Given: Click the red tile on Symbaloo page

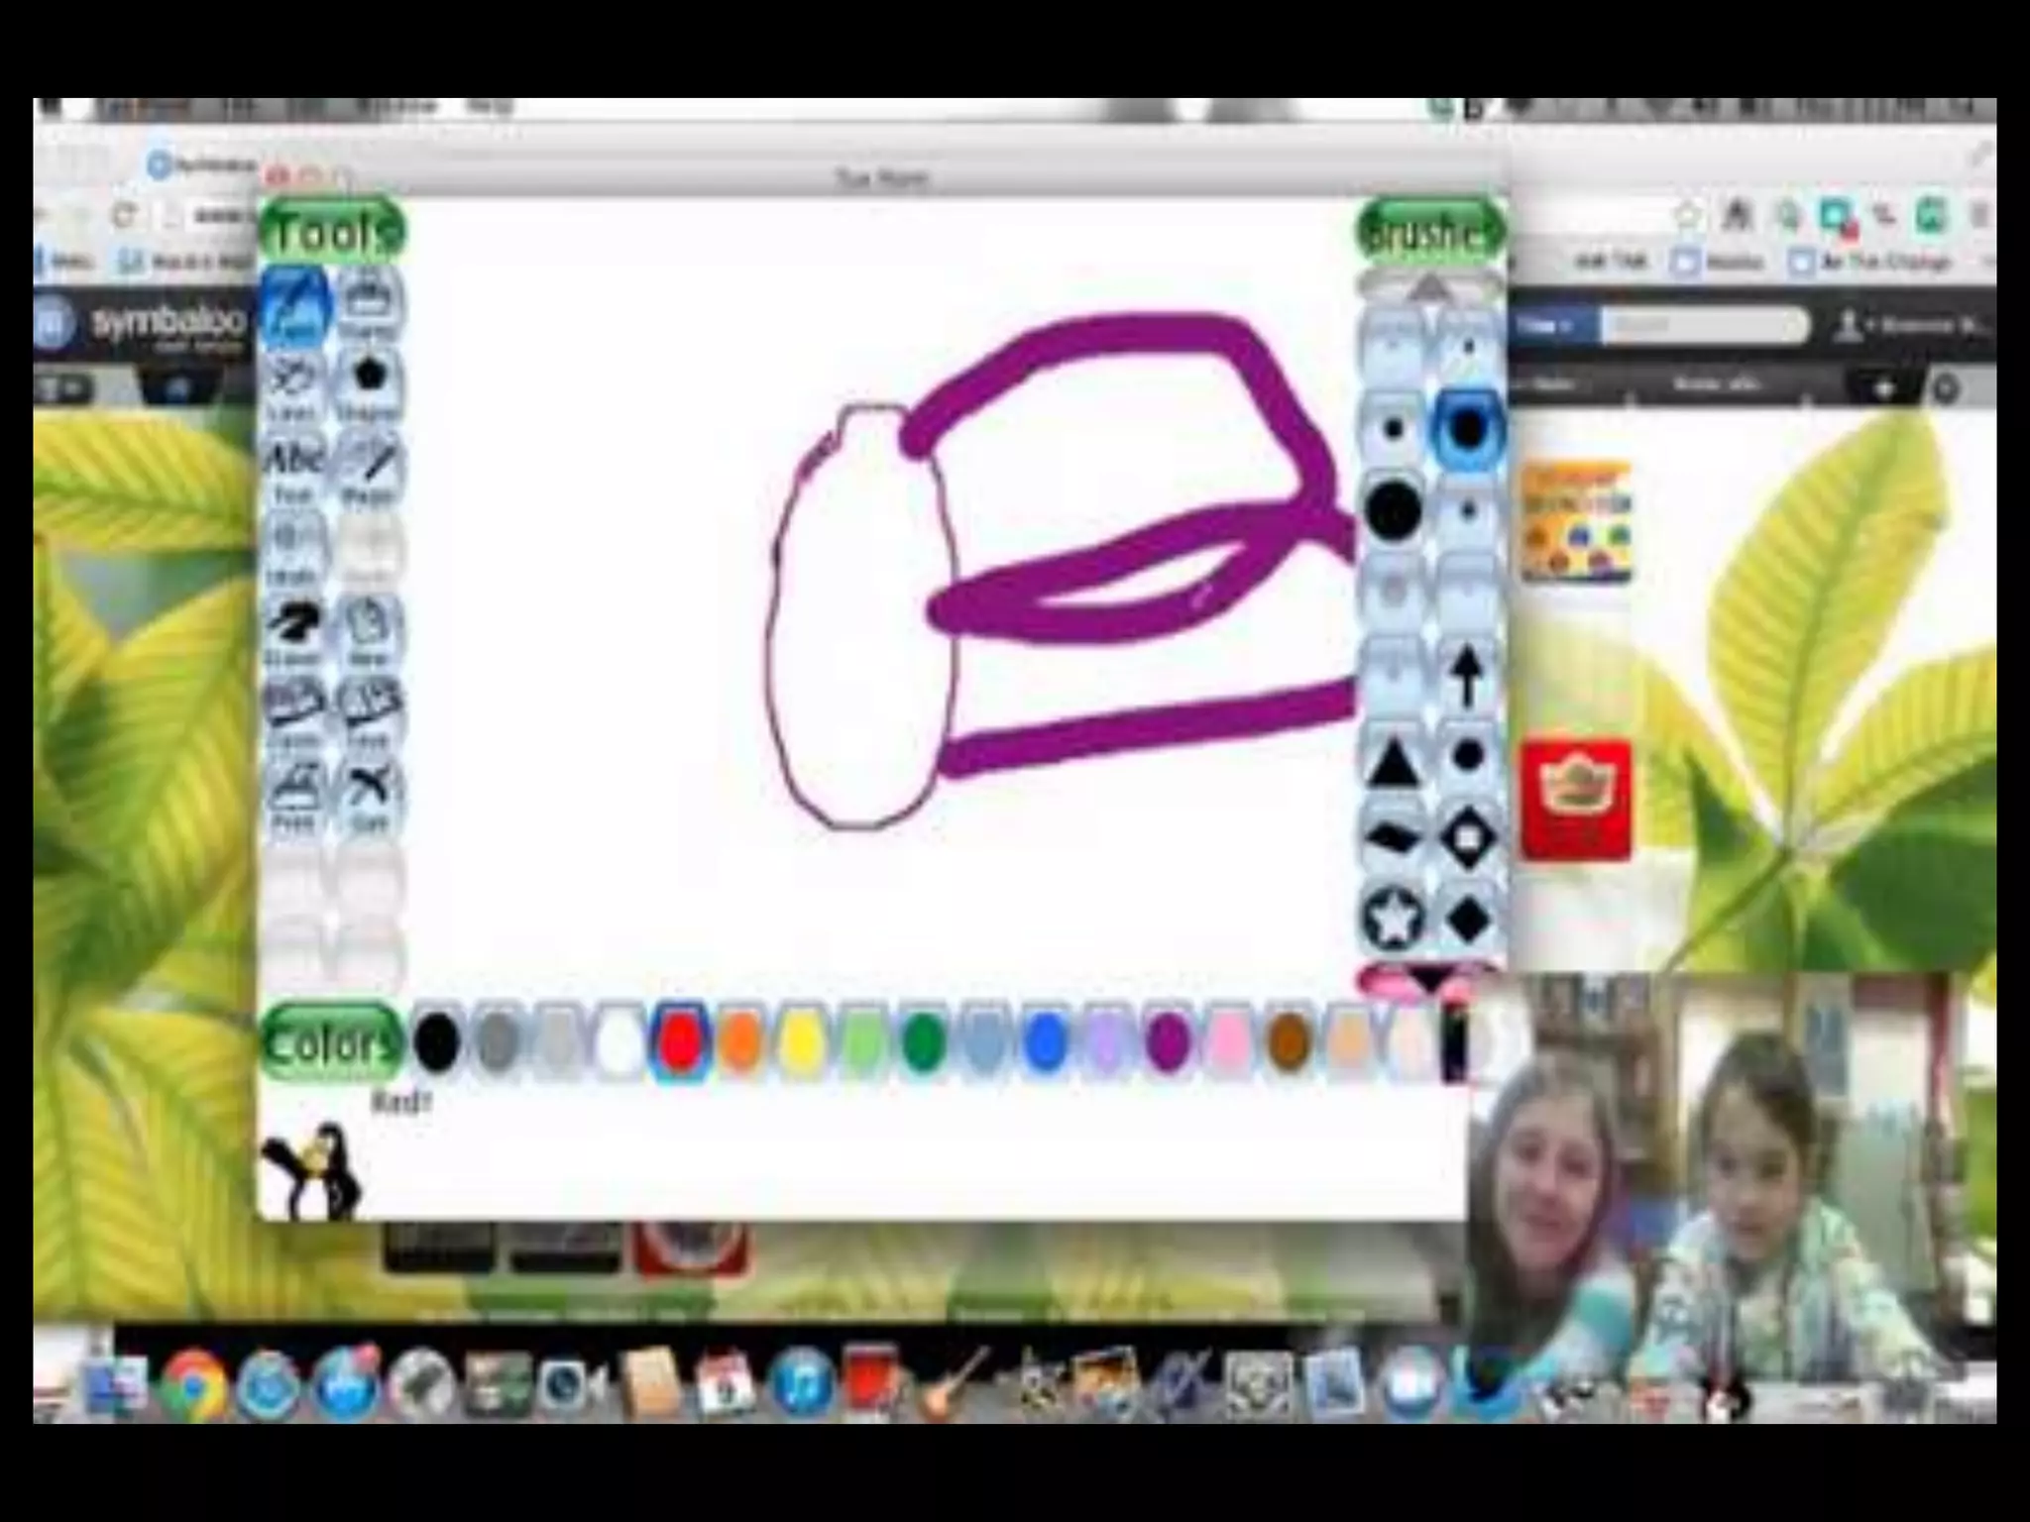Looking at the screenshot, I should (x=1576, y=799).
